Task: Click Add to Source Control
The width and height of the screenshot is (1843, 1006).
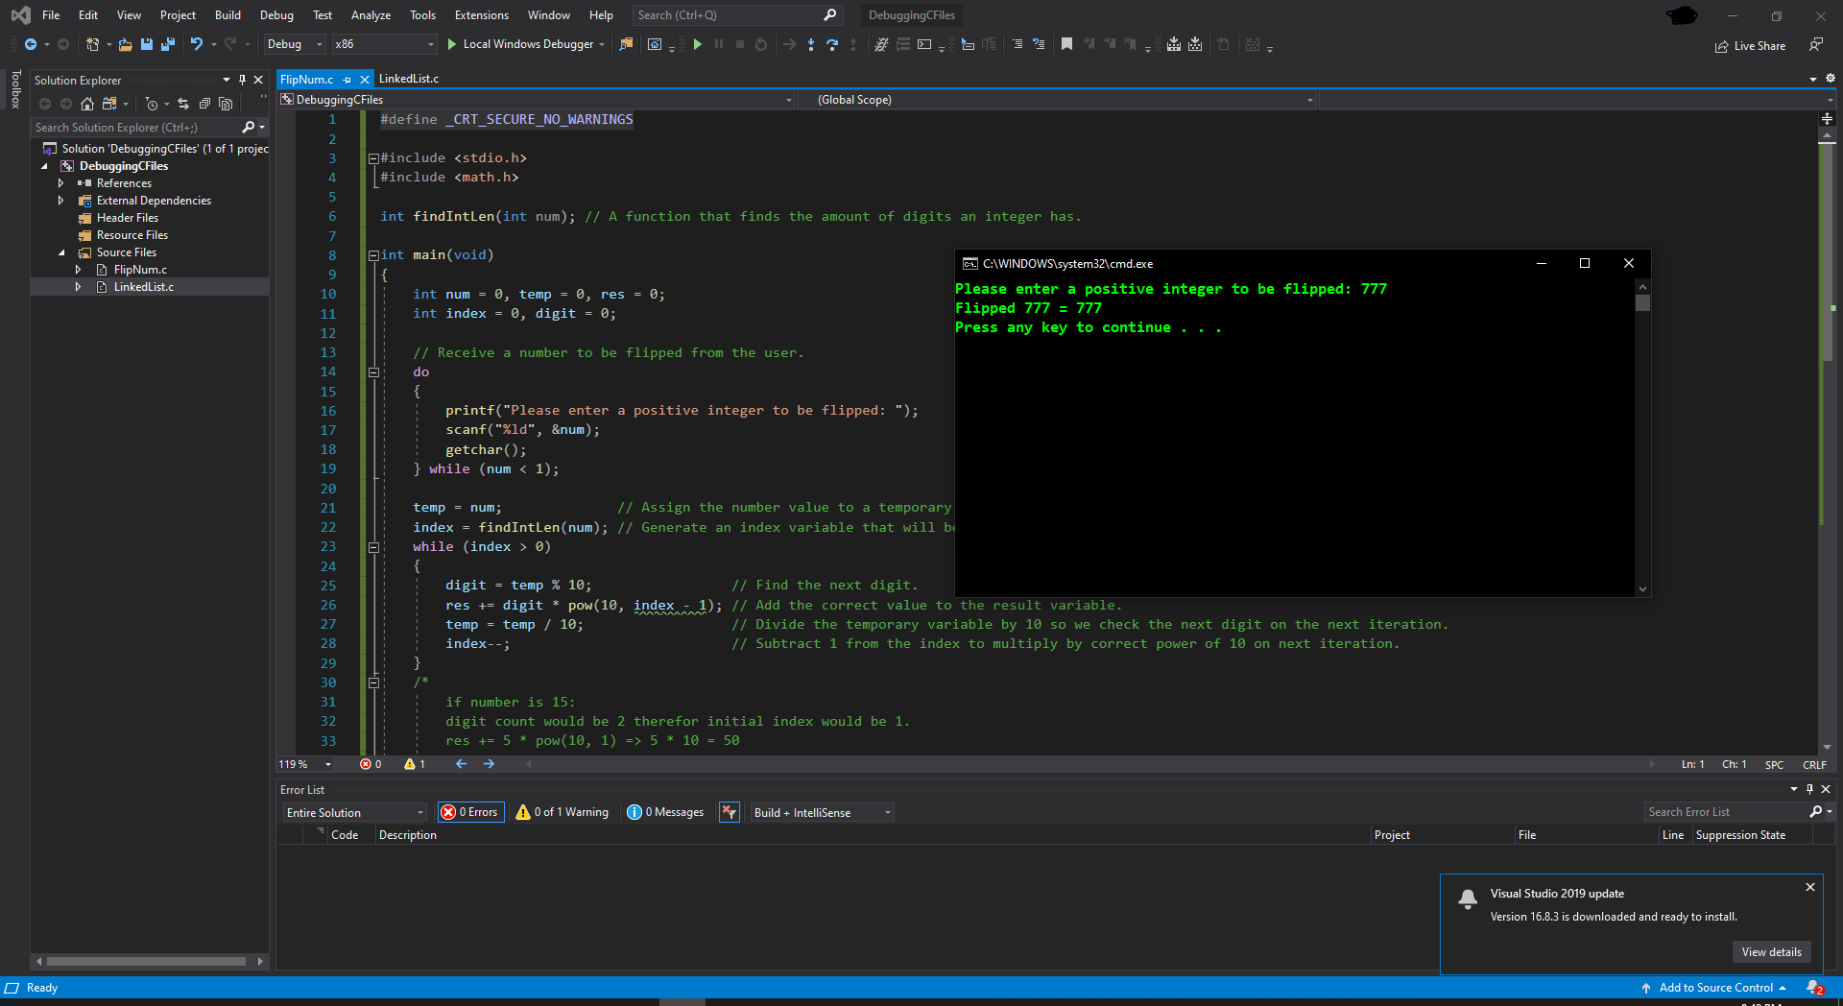Action: [1715, 988]
